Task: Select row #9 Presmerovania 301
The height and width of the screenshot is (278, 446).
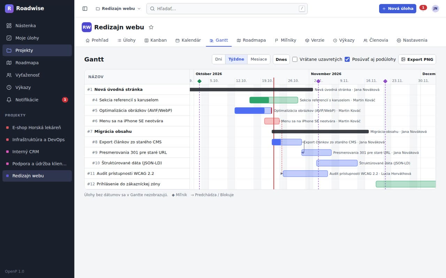Action: (137, 153)
